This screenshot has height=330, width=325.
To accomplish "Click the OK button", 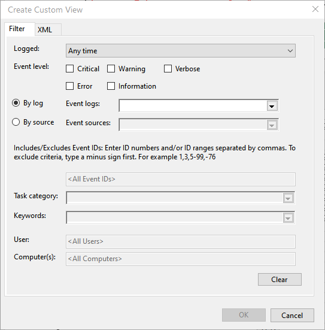I will point(244,315).
